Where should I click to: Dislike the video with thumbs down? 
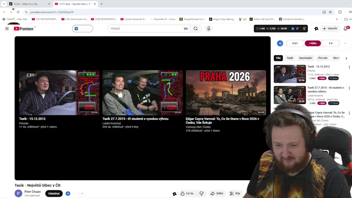point(202,193)
